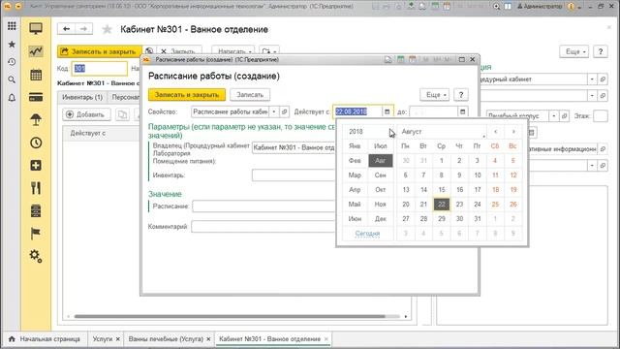
Task: Open Search magnifier in left strip
Action: tap(12, 79)
